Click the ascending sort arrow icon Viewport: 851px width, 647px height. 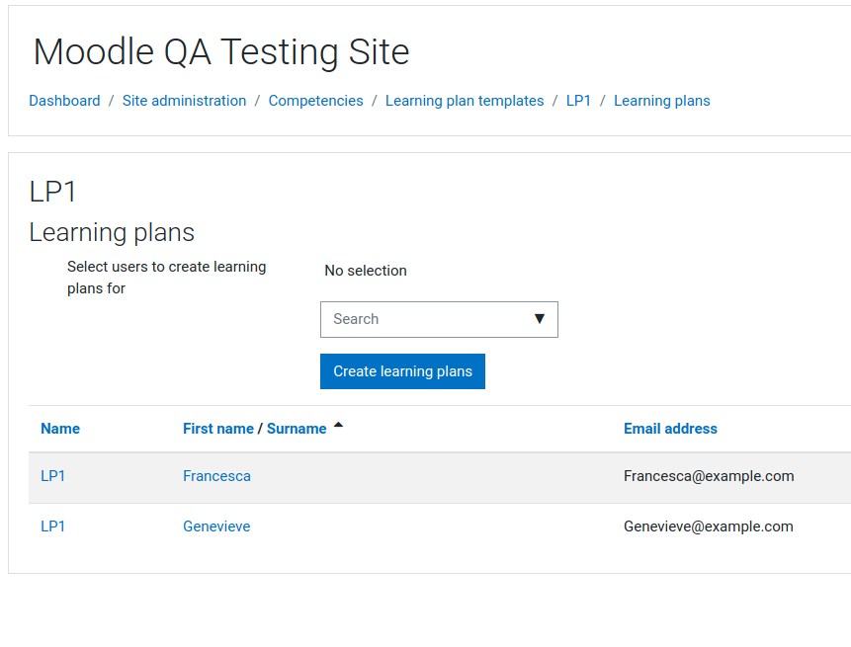tap(338, 425)
